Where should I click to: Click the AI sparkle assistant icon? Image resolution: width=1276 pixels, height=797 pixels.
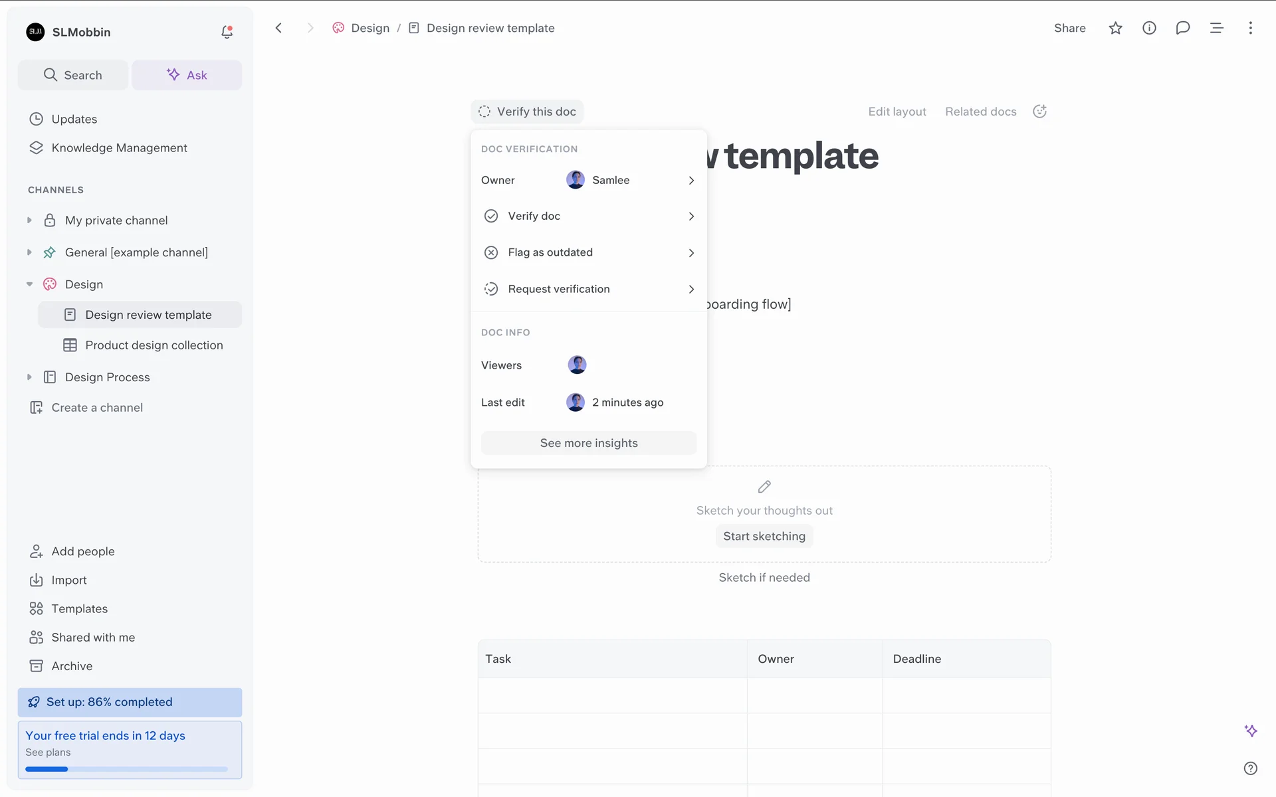pos(1250,731)
